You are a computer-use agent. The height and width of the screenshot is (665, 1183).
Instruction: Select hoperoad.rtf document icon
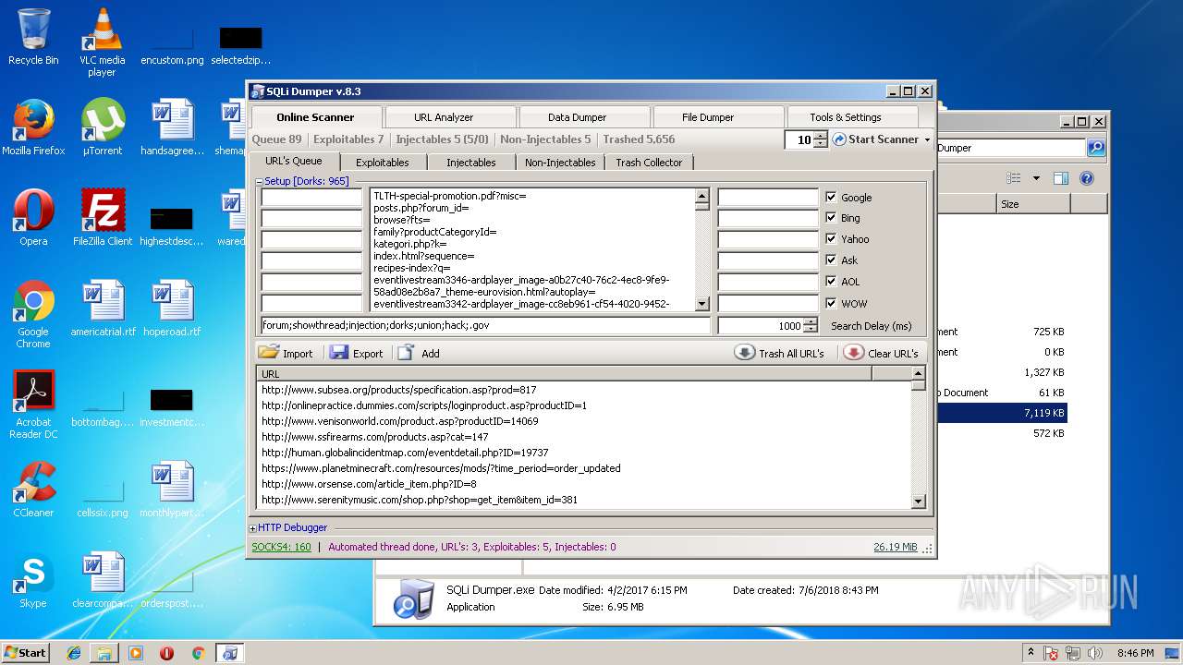coord(172,308)
